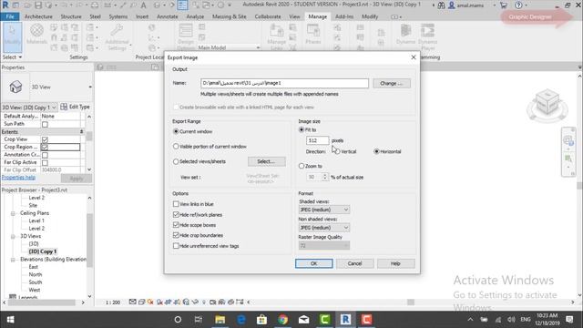The width and height of the screenshot is (583, 328).
Task: Check Hide unreferenced view tags
Action: (x=176, y=246)
